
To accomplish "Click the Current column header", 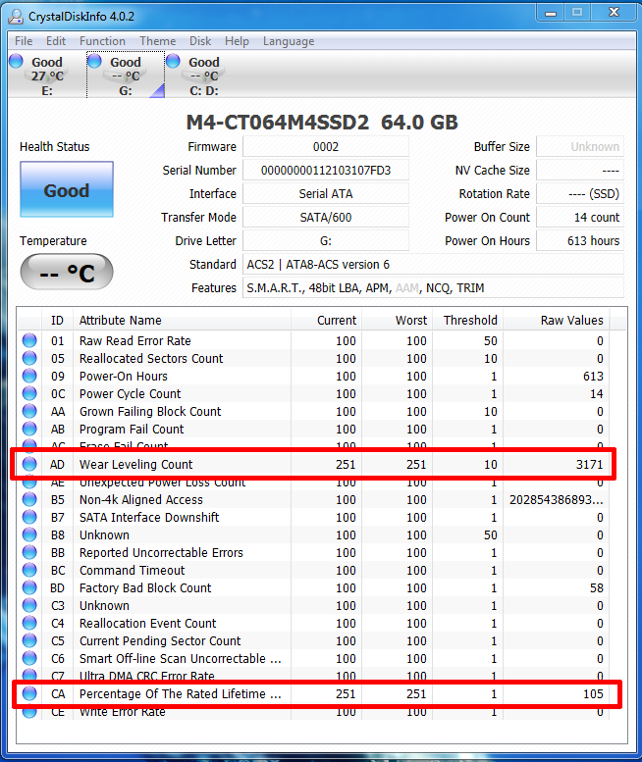I will point(326,321).
